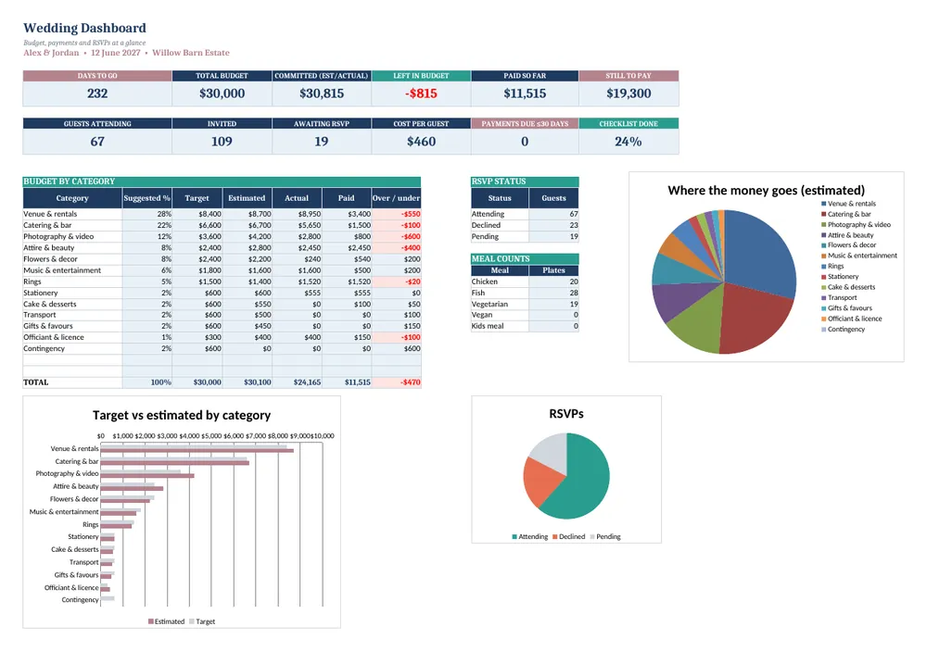
Task: Click the Committed (Est/Actual) value $30,815
Action: tap(322, 94)
